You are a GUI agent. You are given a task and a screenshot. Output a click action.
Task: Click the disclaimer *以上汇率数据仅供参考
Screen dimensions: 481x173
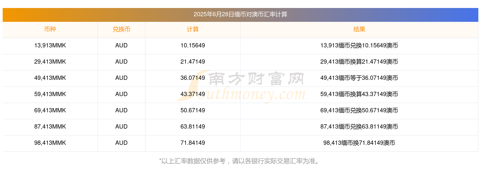tap(192, 161)
